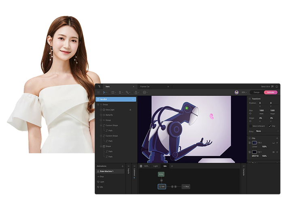Open the view settings gear icon
291x207 pixels.
[x=144, y=92]
